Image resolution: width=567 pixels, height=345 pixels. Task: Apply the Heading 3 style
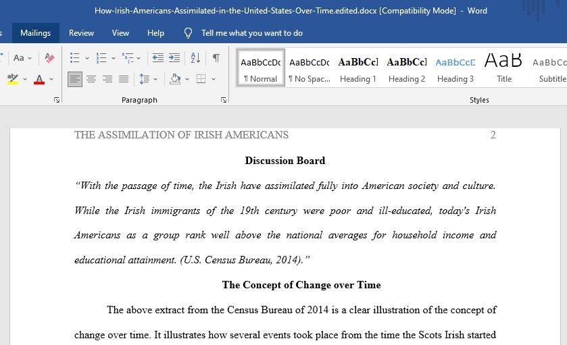click(455, 68)
